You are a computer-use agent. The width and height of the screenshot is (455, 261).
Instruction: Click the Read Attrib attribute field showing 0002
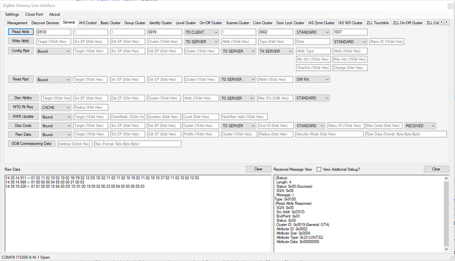click(276, 32)
